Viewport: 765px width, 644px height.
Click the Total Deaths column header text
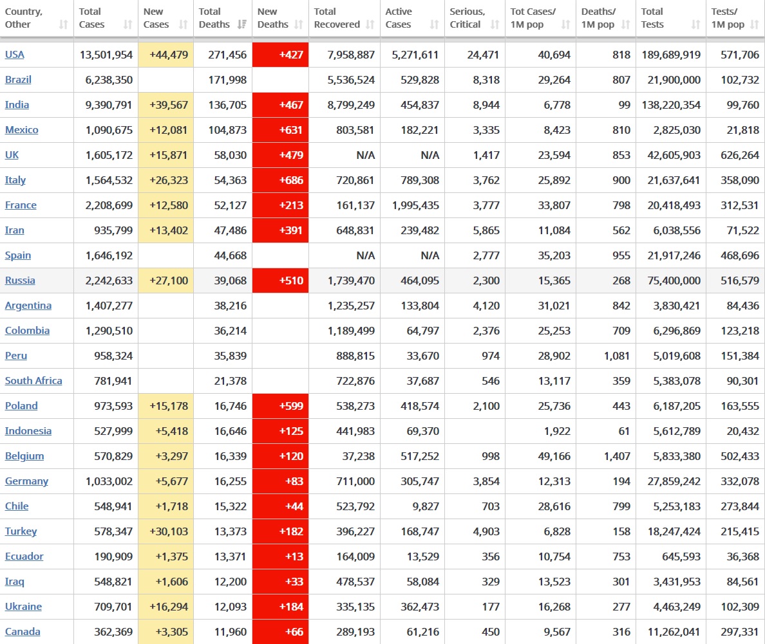214,18
